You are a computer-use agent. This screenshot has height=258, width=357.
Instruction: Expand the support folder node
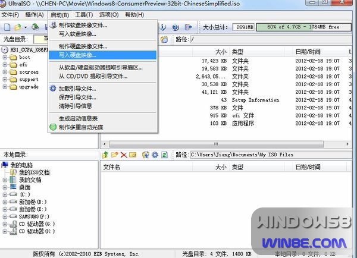5,80
